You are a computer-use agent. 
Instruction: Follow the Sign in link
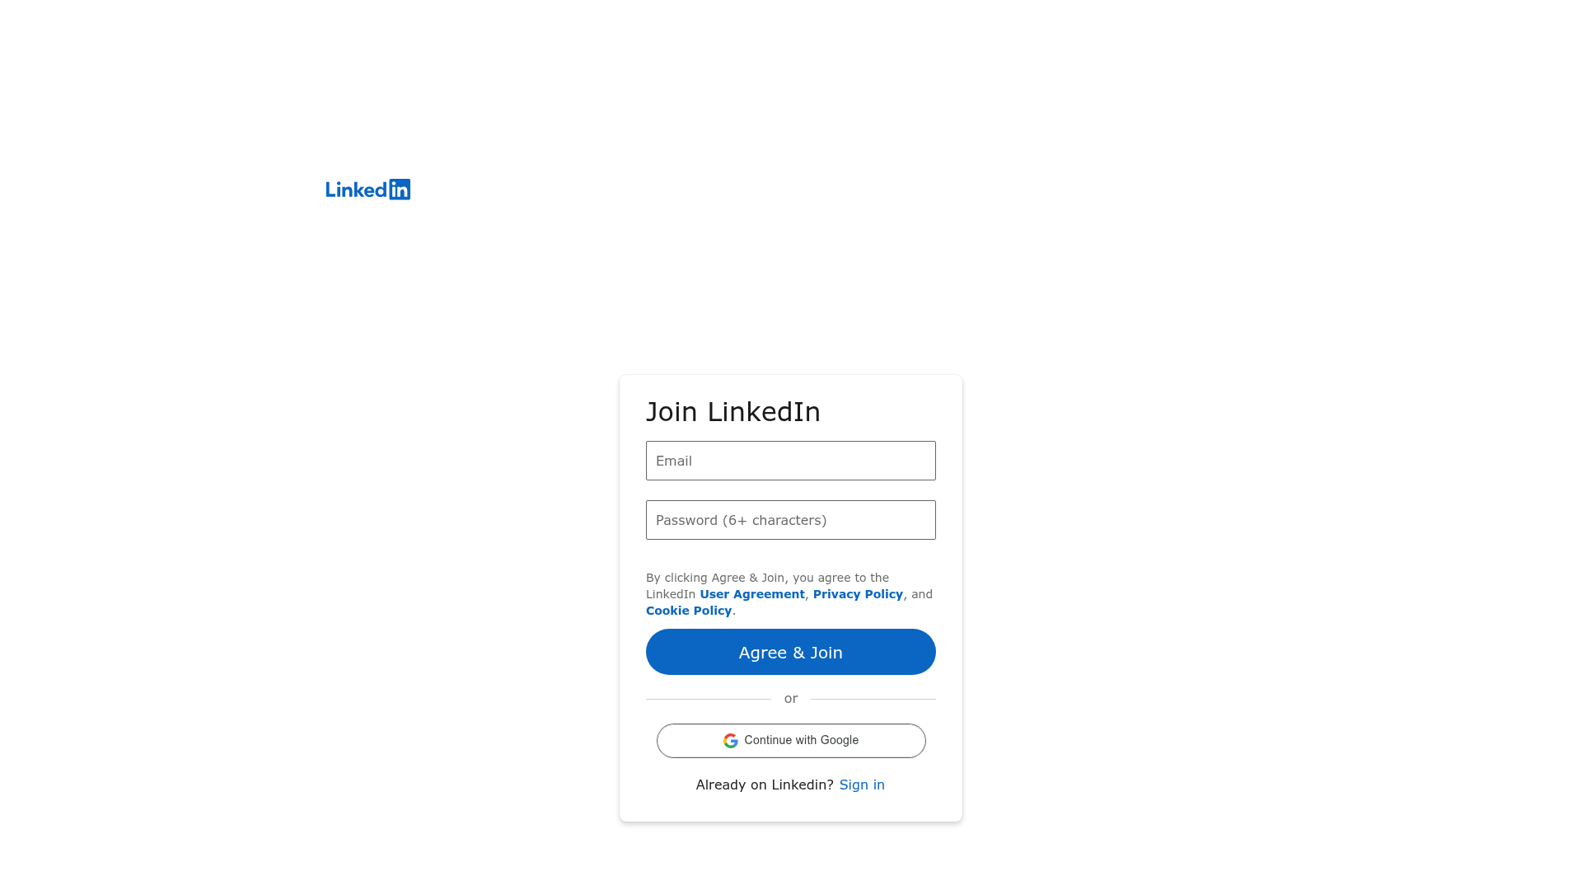(x=862, y=785)
